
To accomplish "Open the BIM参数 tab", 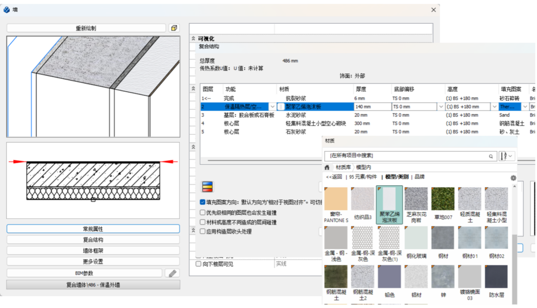I will click(84, 273).
